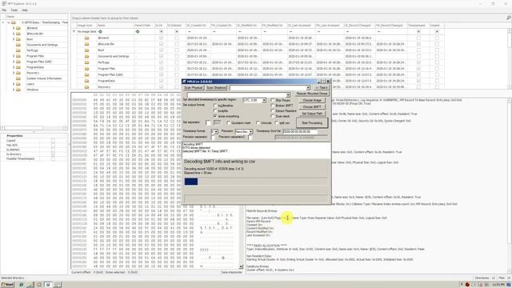Click the folder icon of the $Extend grid row

click(87, 38)
